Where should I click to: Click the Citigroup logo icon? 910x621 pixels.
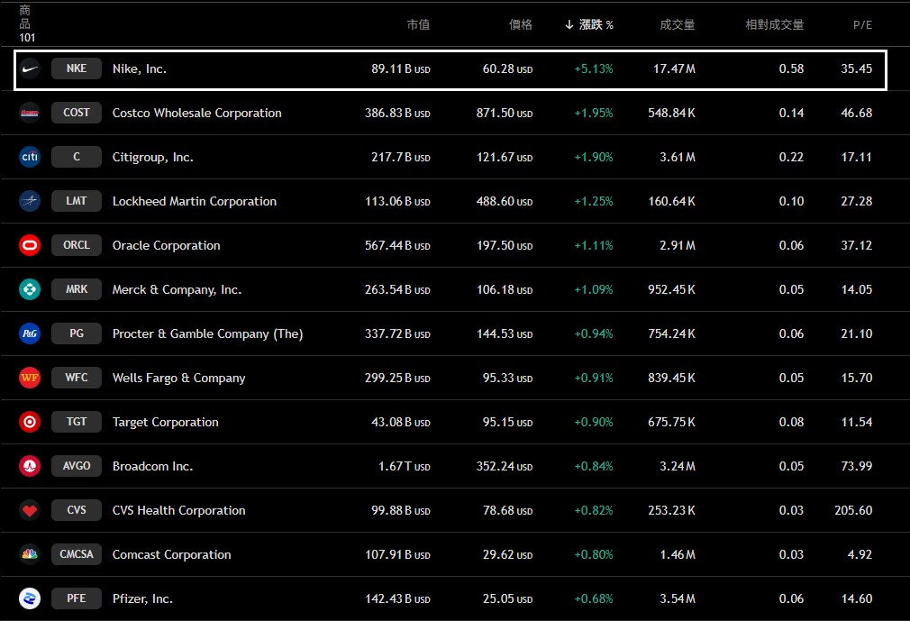click(x=30, y=157)
